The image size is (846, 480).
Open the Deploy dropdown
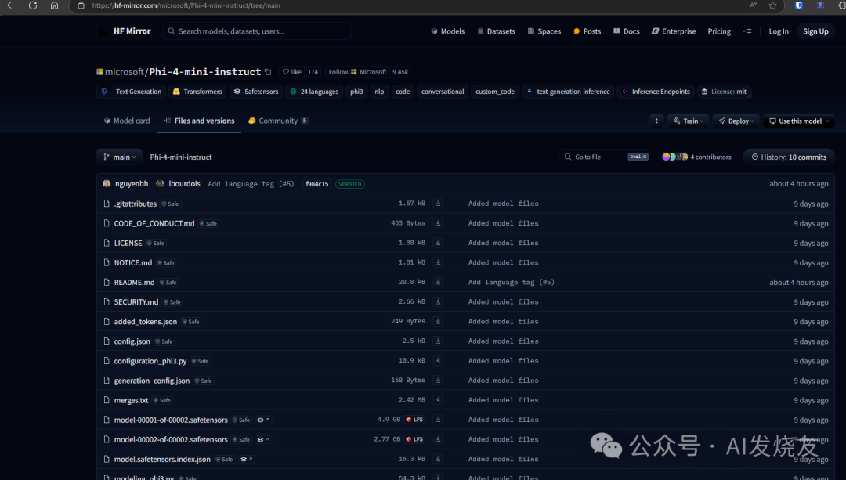[x=736, y=121]
